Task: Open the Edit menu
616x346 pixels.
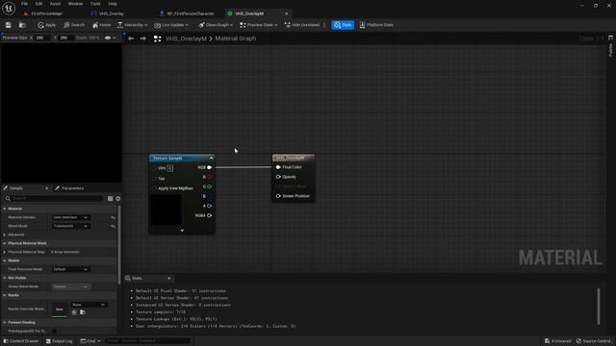Action: [38, 4]
